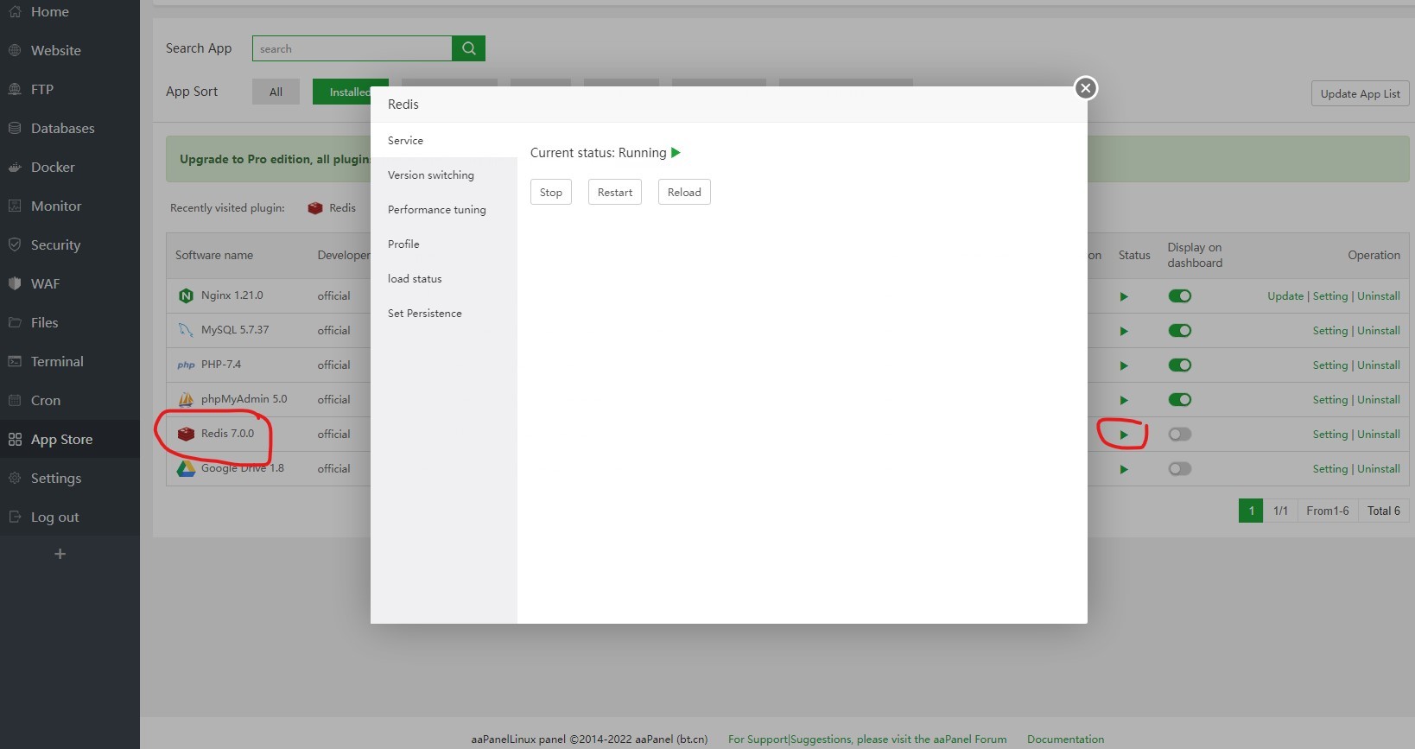Image resolution: width=1415 pixels, height=749 pixels.
Task: Open Setting for MySQL row
Action: click(1330, 331)
